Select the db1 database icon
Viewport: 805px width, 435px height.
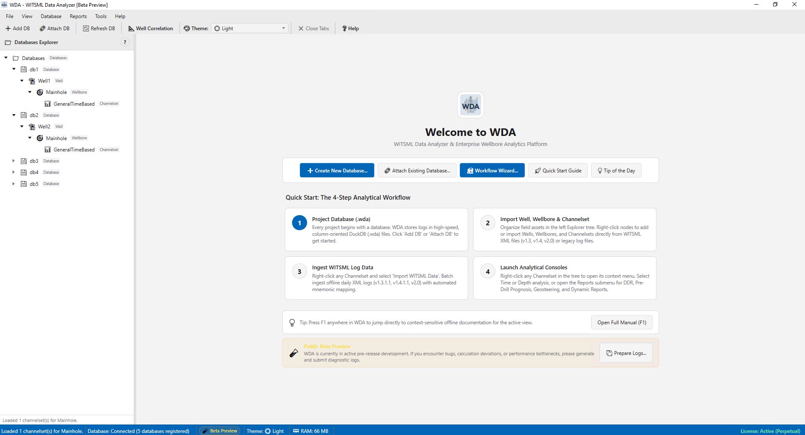coord(24,69)
